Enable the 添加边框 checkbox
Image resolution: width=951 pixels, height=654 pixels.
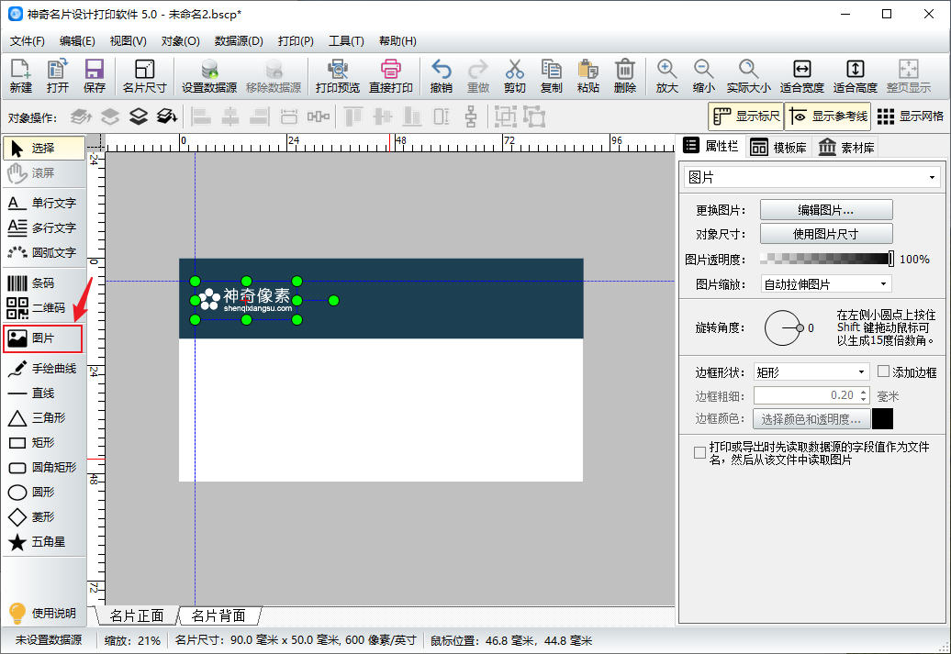coord(884,371)
